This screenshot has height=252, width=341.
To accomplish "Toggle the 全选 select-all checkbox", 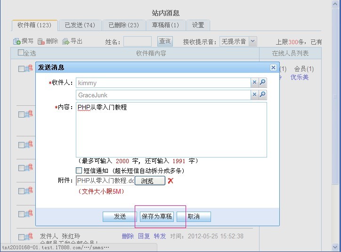I will click(21, 53).
